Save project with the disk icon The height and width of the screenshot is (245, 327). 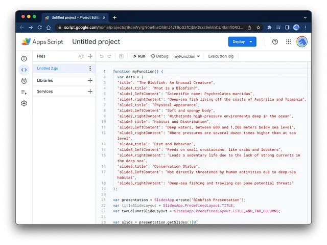pyautogui.click(x=121, y=56)
